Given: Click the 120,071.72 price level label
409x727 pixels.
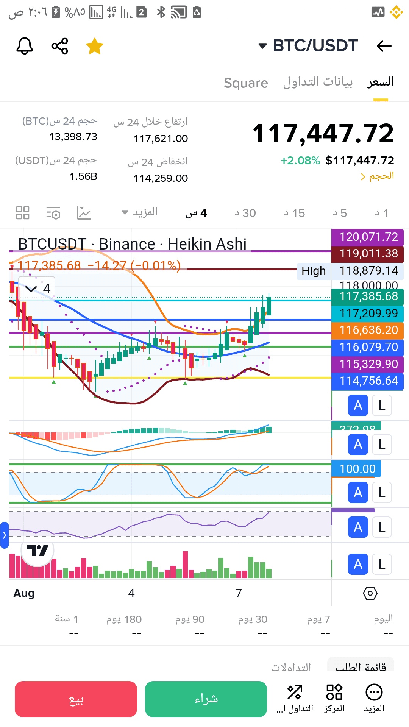Looking at the screenshot, I should 367,237.
